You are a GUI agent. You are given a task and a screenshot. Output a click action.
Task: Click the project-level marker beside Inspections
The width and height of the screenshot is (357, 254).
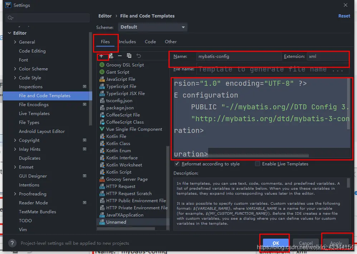coord(84,87)
